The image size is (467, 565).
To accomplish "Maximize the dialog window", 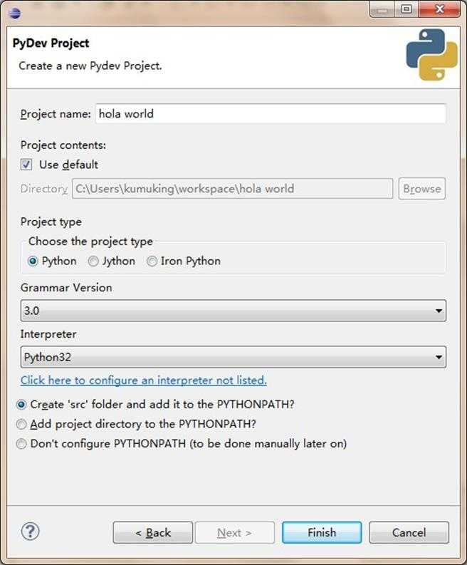I will (x=406, y=10).
